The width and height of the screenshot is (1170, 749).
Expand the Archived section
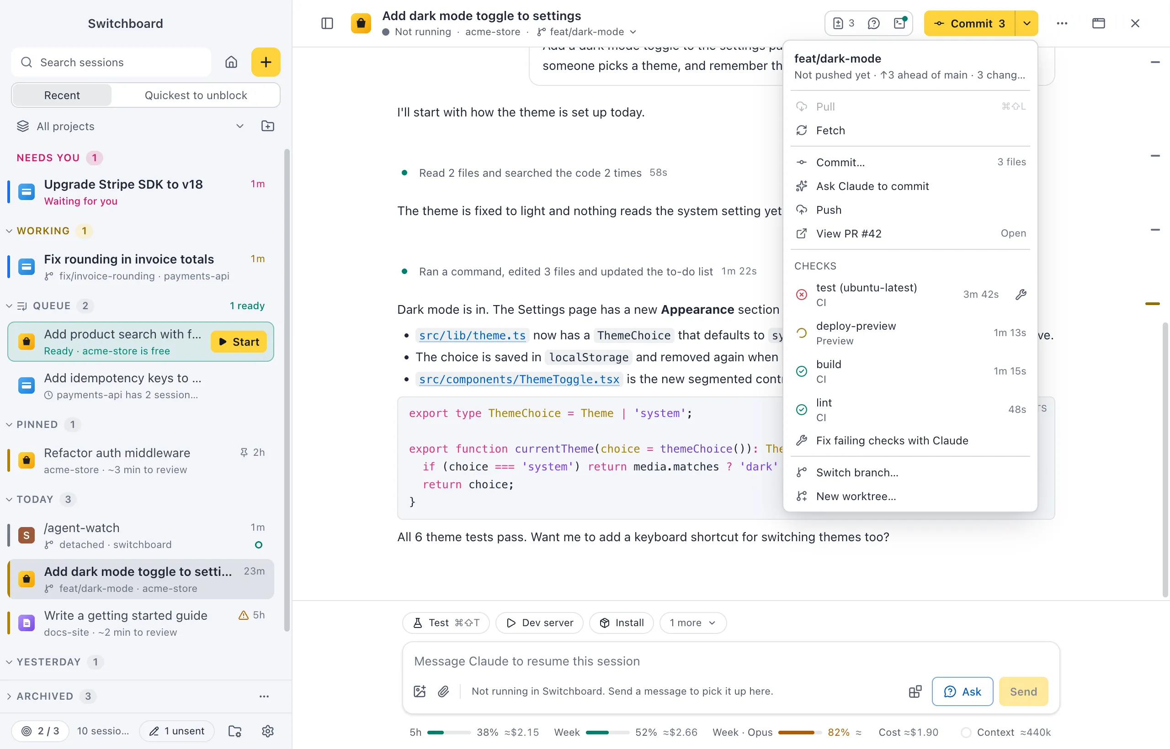click(x=9, y=696)
